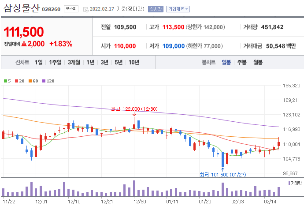Click the current price 111,500
Screen dimensions: 304x206
point(24,32)
